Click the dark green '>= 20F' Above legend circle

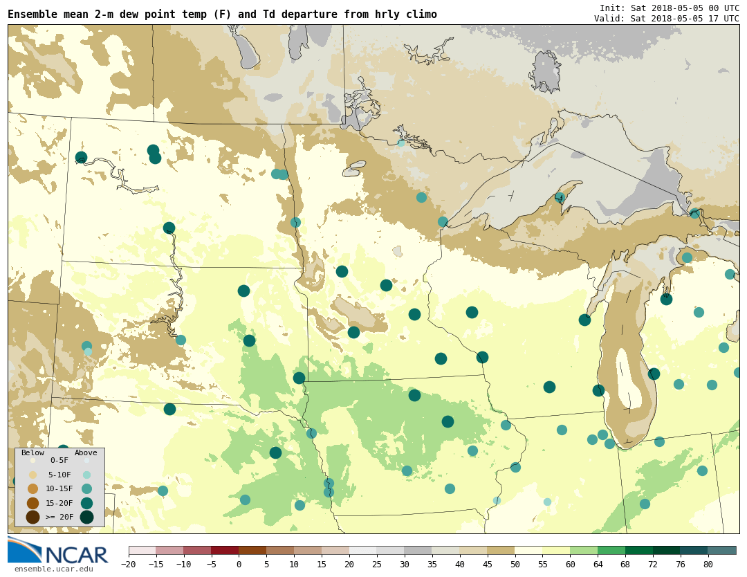tap(86, 517)
